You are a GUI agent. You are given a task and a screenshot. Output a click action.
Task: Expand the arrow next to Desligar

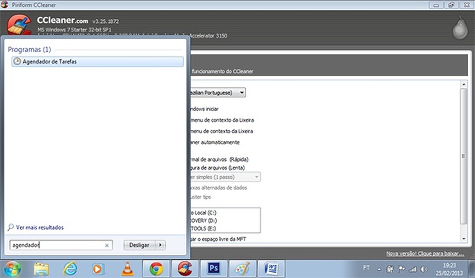[159, 245]
